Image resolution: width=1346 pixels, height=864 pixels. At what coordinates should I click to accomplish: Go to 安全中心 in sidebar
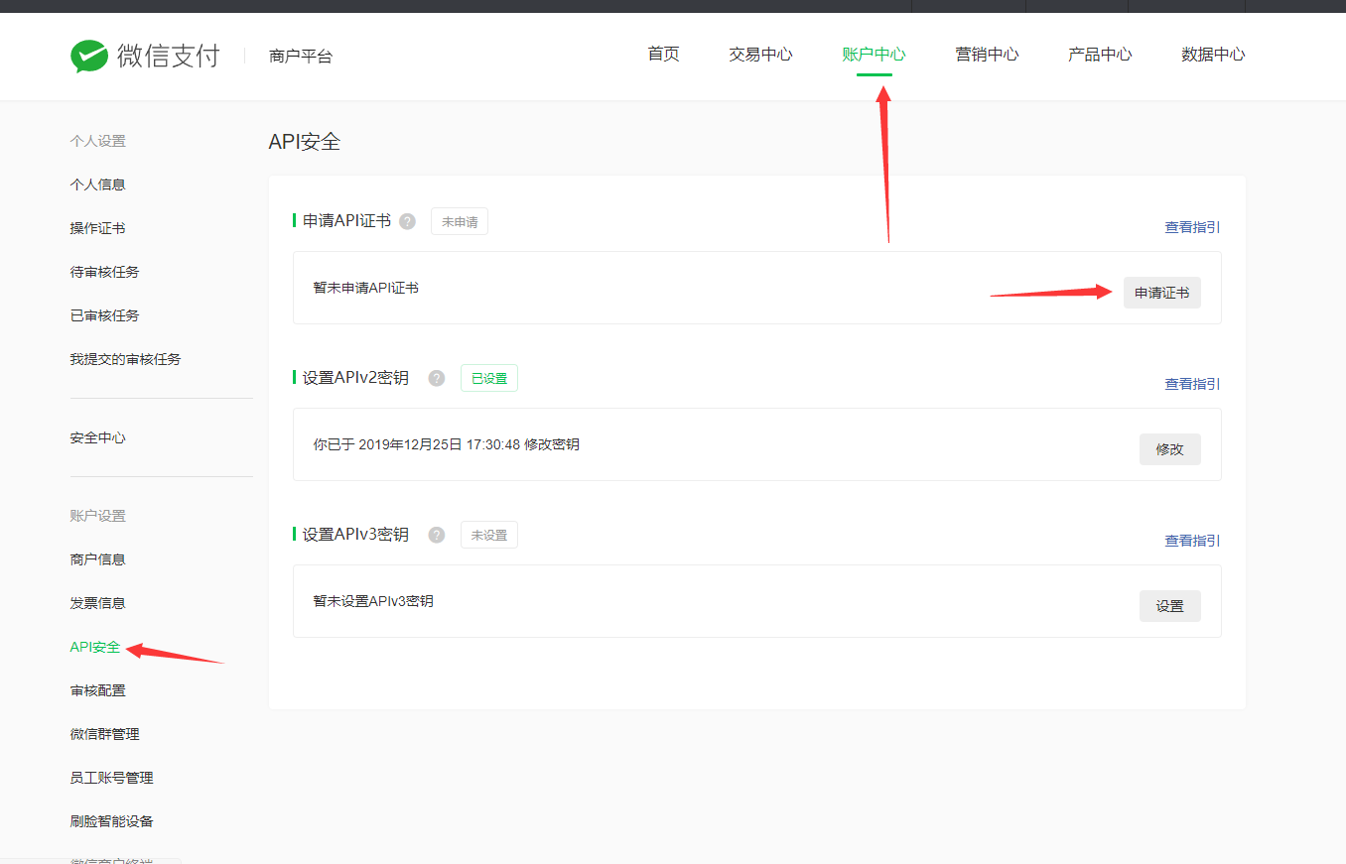(97, 437)
